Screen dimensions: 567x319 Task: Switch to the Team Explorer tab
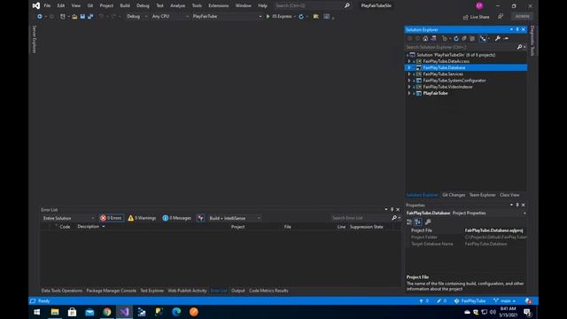click(482, 195)
